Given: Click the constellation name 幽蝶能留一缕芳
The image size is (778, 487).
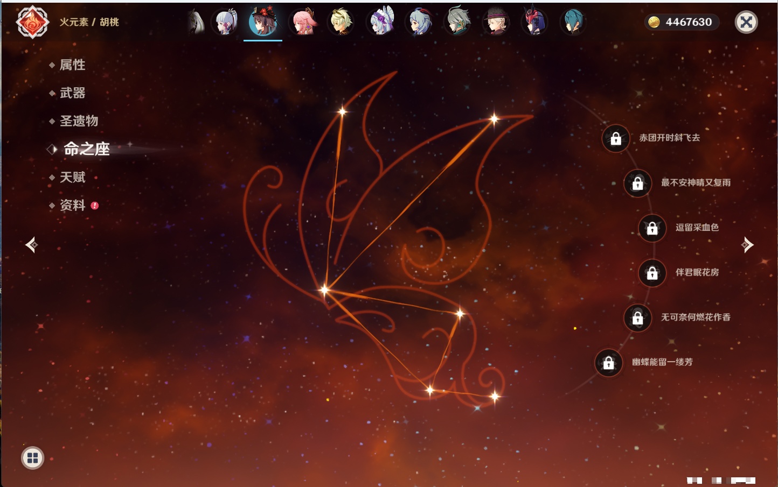Looking at the screenshot, I should [x=662, y=362].
